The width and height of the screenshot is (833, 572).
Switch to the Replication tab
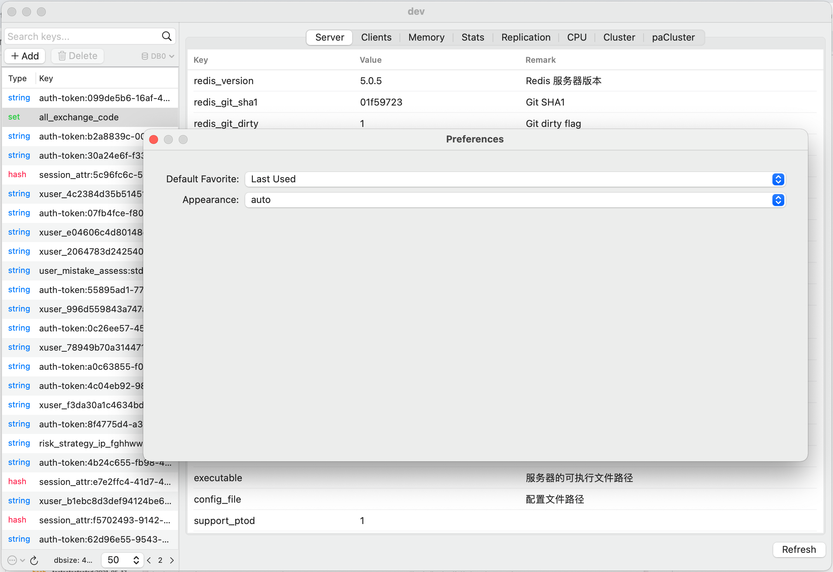pos(525,37)
